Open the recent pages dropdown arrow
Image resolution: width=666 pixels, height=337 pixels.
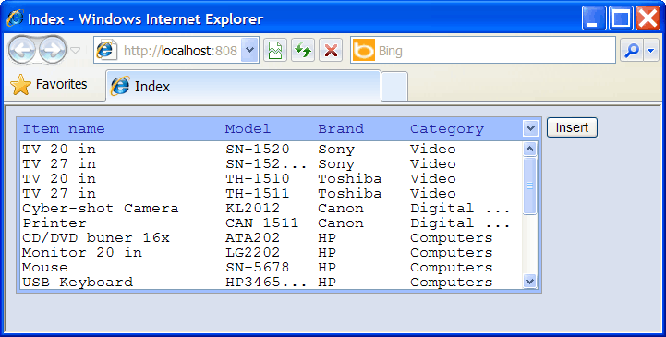(x=75, y=51)
